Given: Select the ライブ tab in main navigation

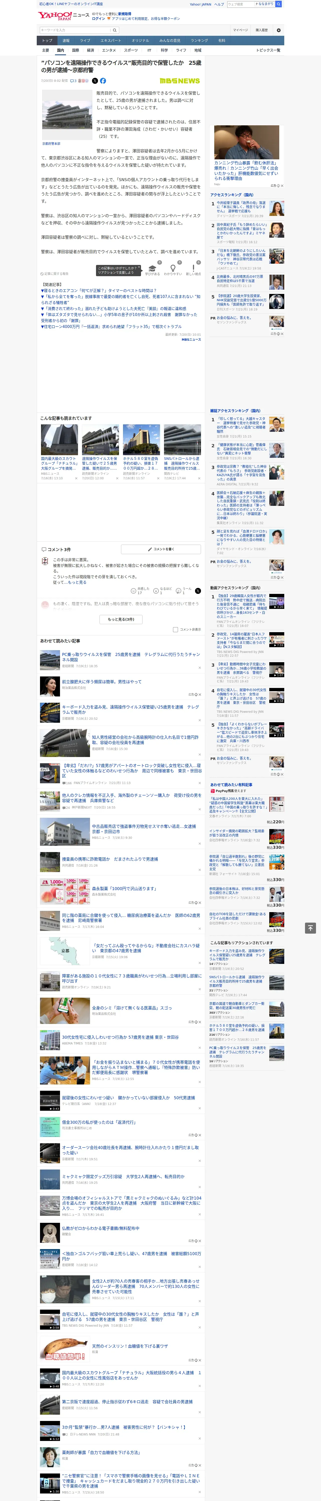Looking at the screenshot, I should (x=85, y=40).
